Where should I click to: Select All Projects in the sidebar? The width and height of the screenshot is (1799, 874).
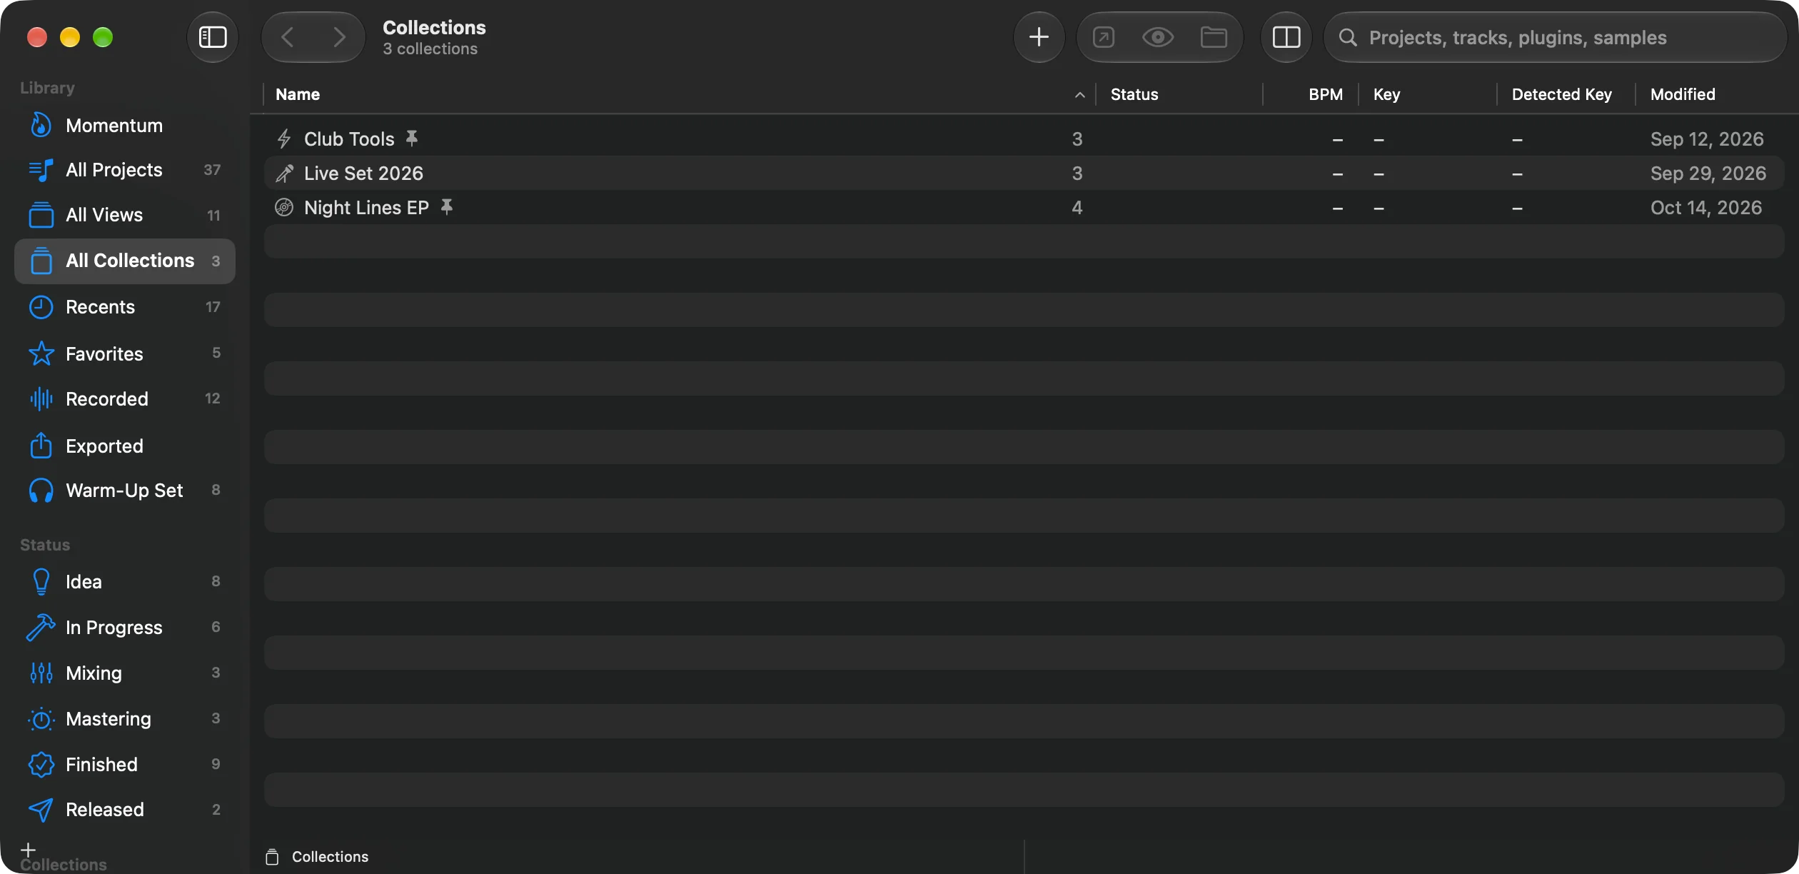coord(125,170)
